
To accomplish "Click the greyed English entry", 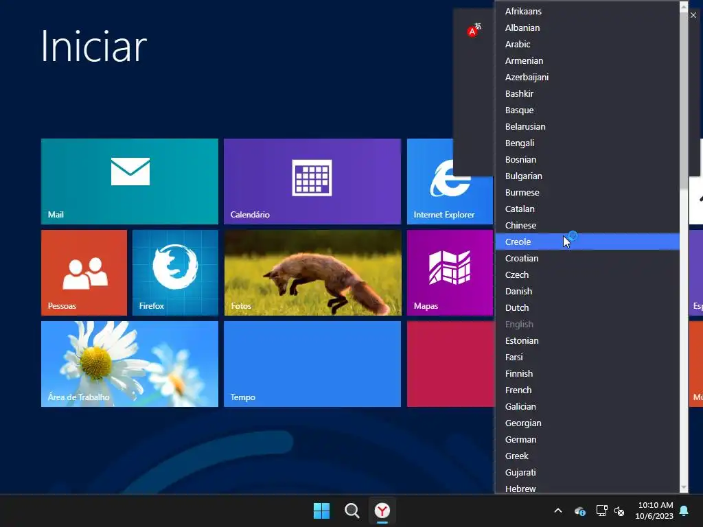I will coord(588,324).
